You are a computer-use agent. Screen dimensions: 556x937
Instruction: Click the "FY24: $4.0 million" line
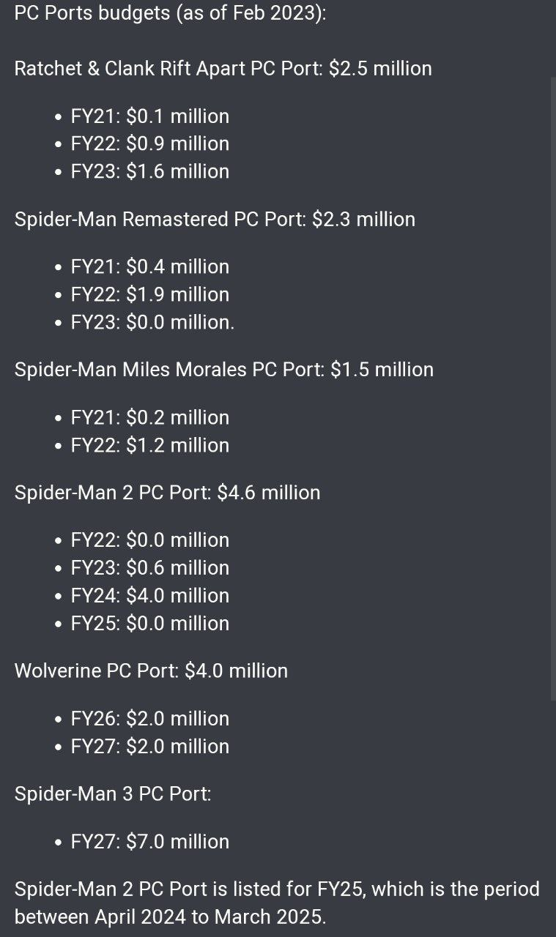coord(149,595)
